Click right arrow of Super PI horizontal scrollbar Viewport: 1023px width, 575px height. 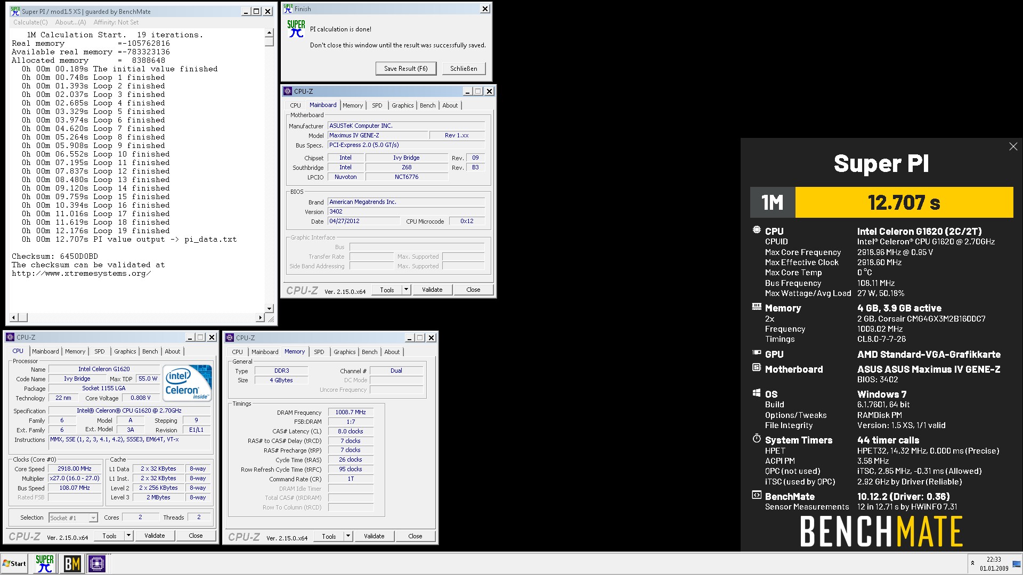coord(261,318)
